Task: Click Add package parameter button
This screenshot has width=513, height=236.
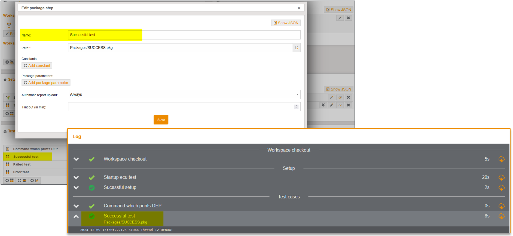Action: coord(46,83)
